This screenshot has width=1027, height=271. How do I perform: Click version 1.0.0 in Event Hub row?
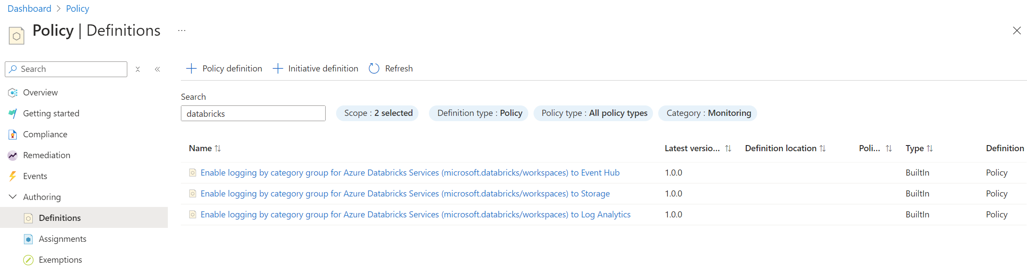coord(673,173)
